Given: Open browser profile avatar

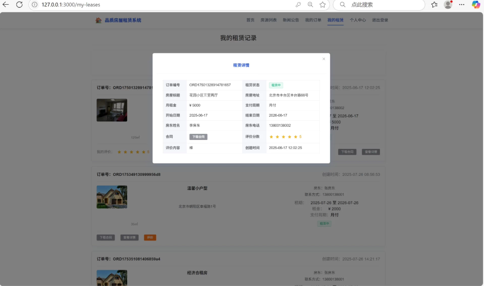Looking at the screenshot, I should [x=448, y=5].
